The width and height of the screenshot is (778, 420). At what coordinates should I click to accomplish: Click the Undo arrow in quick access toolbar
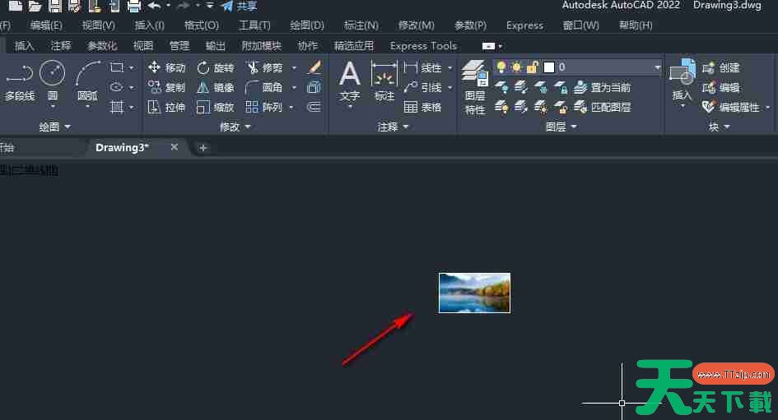(154, 6)
